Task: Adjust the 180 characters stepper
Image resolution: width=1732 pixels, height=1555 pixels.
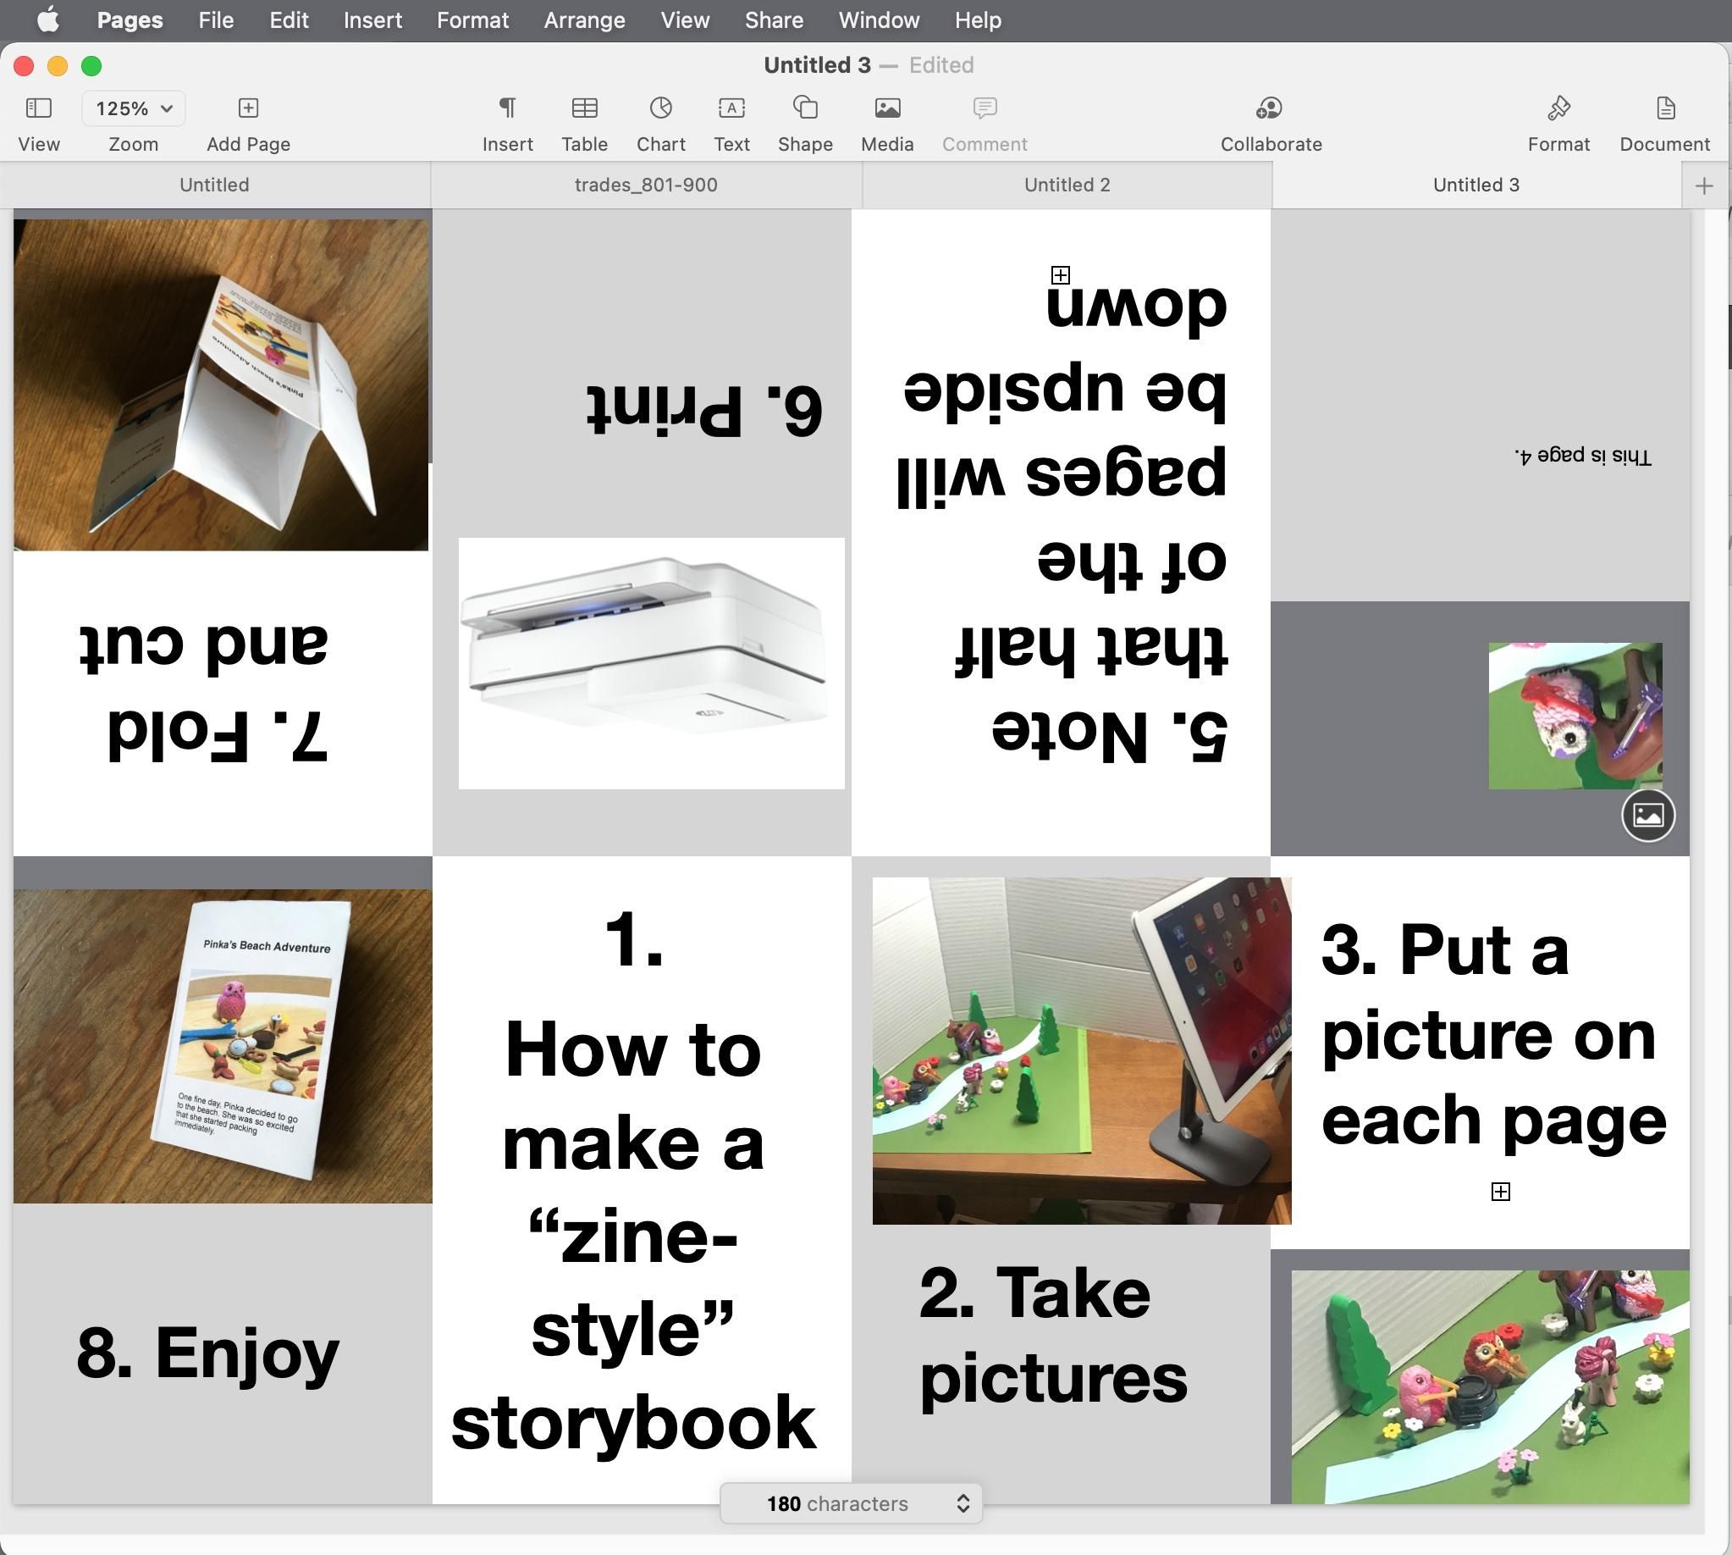Action: pyautogui.click(x=962, y=1502)
